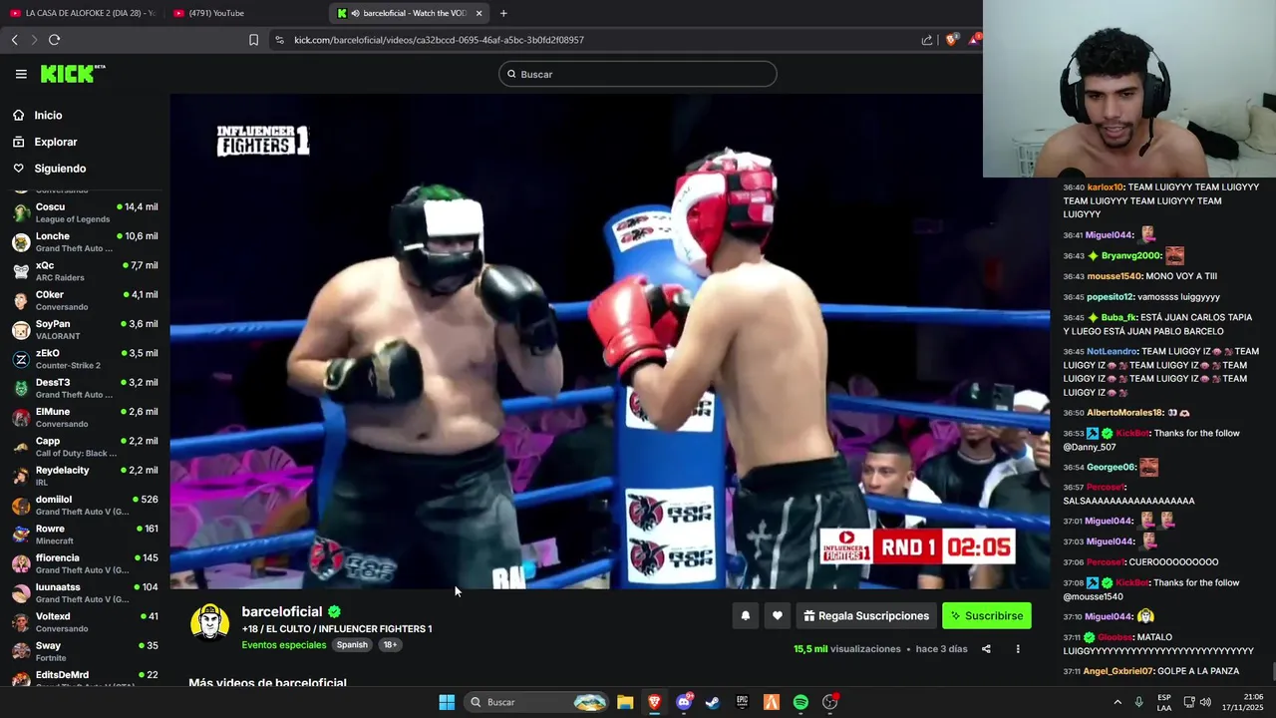Open site settings icon in address bar

tap(279, 40)
